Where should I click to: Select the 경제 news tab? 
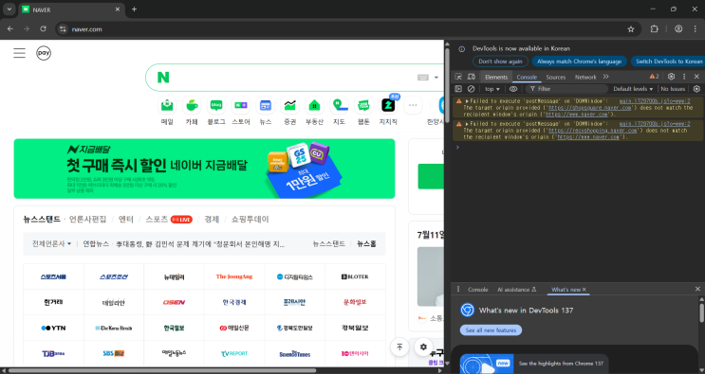tap(212, 220)
